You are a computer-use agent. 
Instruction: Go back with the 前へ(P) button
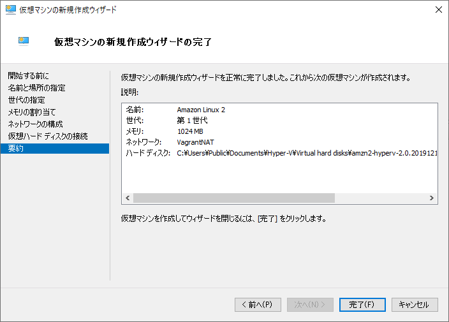click(x=258, y=305)
